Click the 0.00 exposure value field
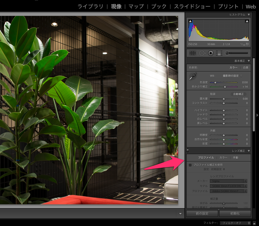The height and width of the screenshot is (226, 259). [x=245, y=99]
